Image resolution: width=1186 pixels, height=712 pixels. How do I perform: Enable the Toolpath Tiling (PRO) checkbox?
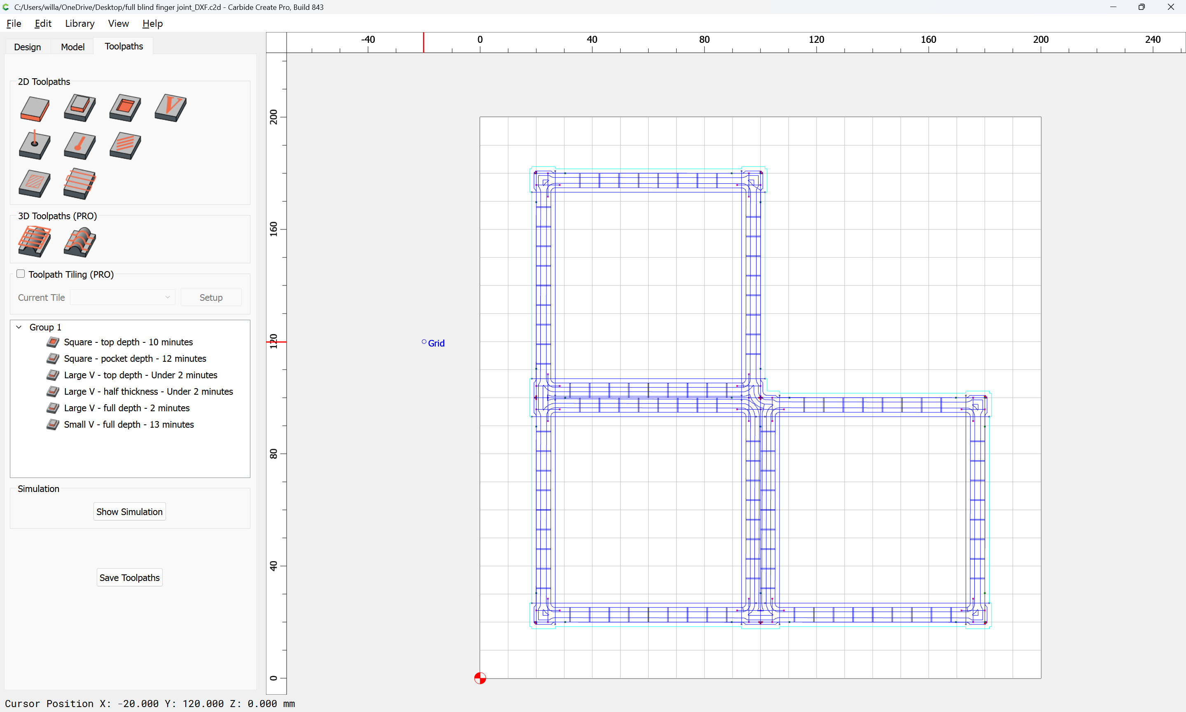coord(21,274)
